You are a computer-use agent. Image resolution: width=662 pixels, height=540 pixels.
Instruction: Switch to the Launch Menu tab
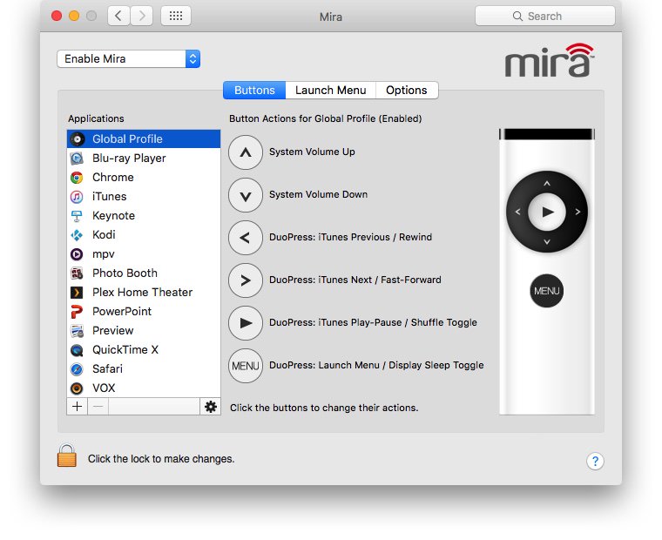tap(331, 91)
